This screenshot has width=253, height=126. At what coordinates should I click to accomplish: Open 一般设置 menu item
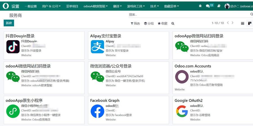click(31, 6)
